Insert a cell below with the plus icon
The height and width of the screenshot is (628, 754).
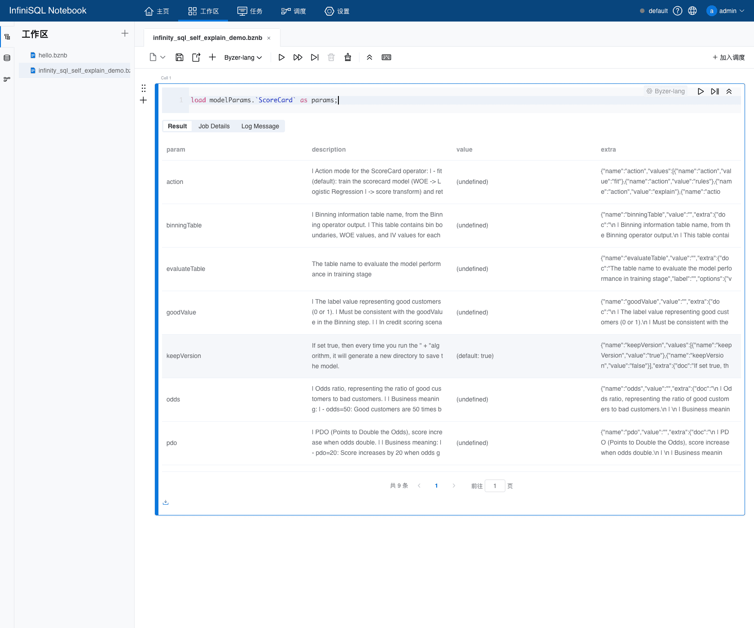click(x=144, y=100)
